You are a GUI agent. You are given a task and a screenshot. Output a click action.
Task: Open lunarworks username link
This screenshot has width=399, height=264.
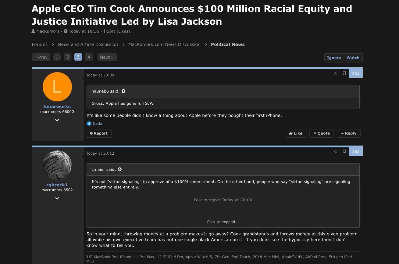point(57,107)
